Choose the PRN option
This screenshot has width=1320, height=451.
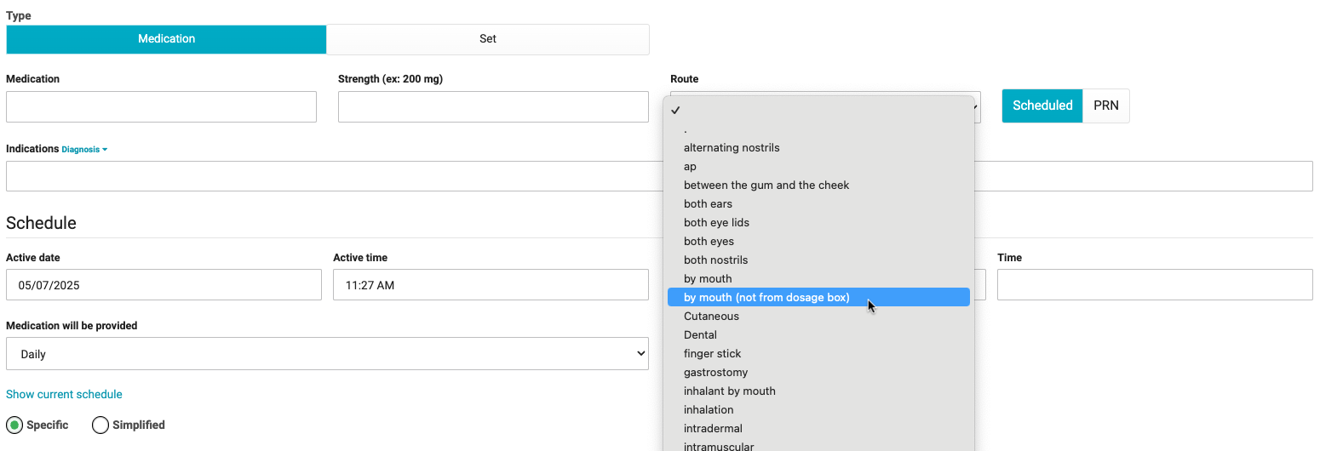(x=1105, y=106)
